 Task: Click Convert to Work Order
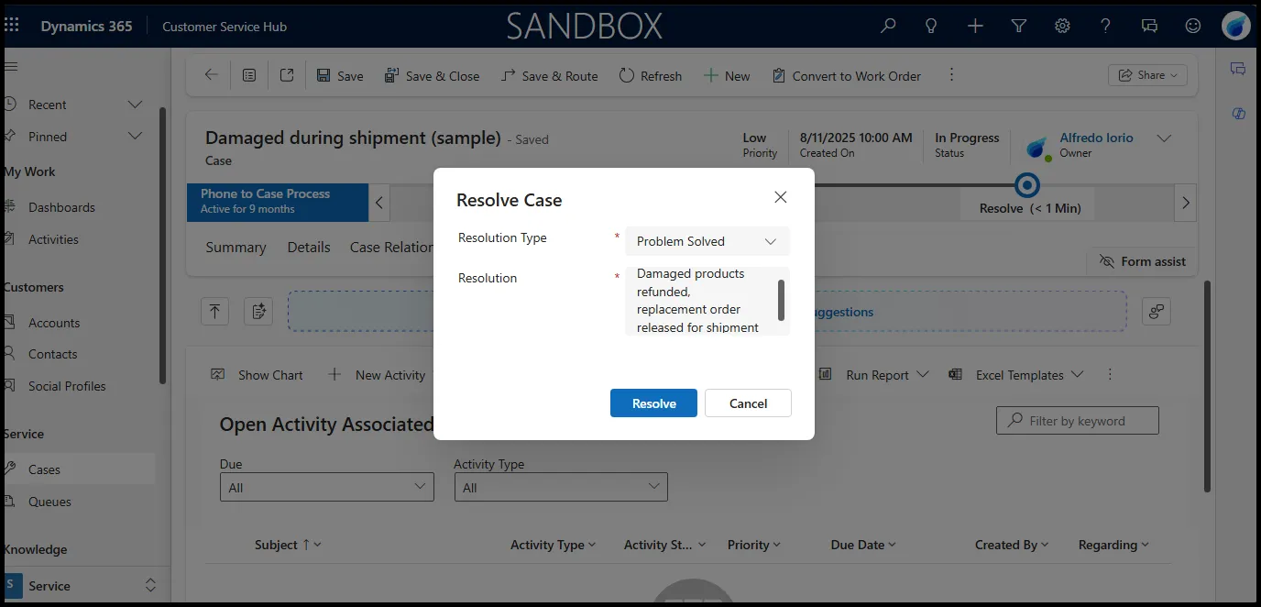click(x=846, y=76)
